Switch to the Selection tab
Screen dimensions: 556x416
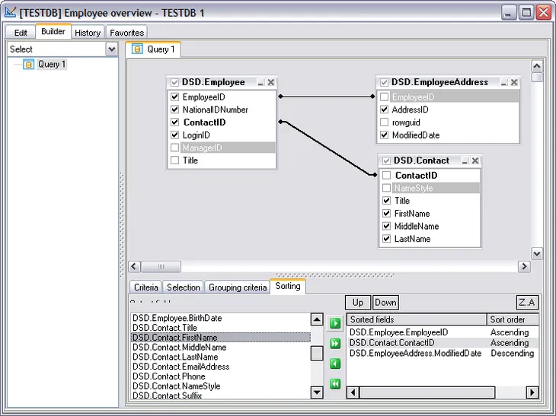pos(184,287)
